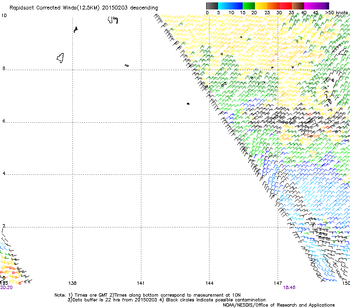The image size is (350, 308).
Task: Click the '20150203 descending' title text
Action: click(130, 8)
